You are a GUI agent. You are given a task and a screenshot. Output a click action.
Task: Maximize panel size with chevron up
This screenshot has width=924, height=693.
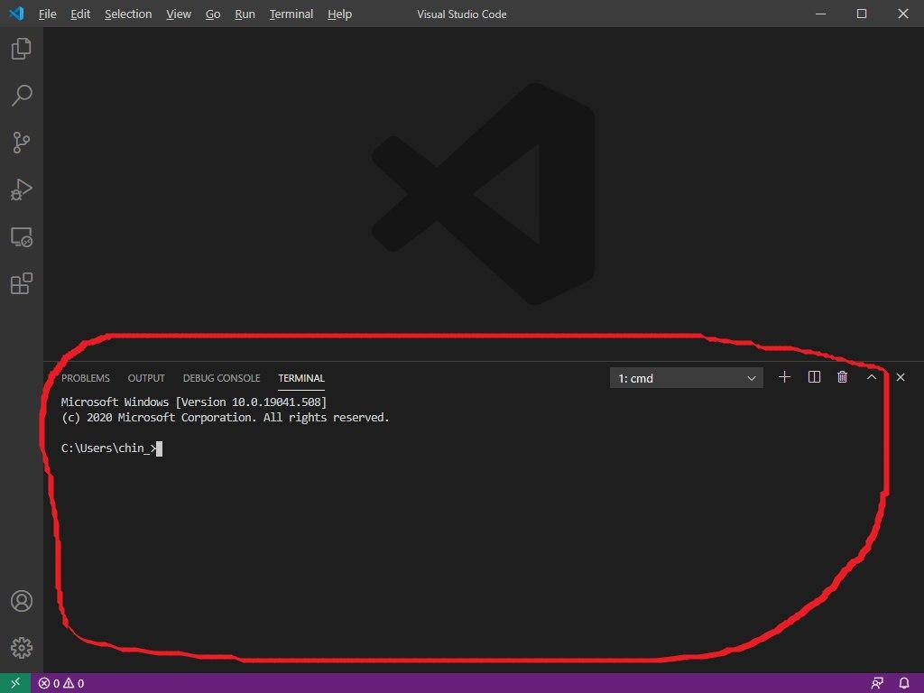coord(872,377)
